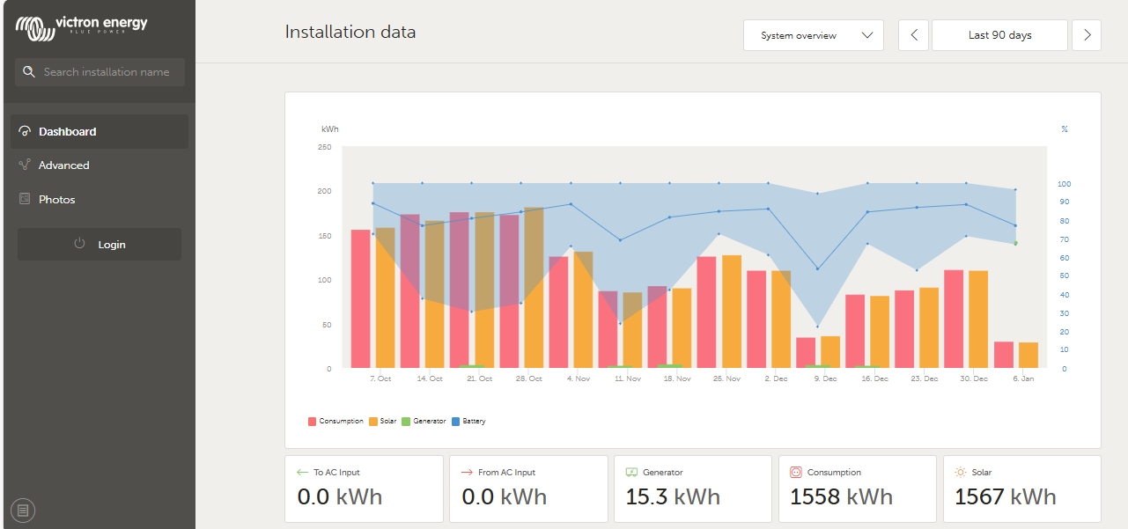
Task: Open the System overview dropdown
Action: tap(813, 35)
